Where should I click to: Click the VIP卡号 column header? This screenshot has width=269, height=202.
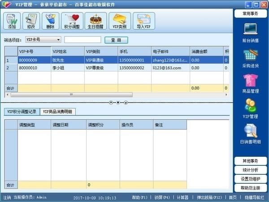pos(35,51)
